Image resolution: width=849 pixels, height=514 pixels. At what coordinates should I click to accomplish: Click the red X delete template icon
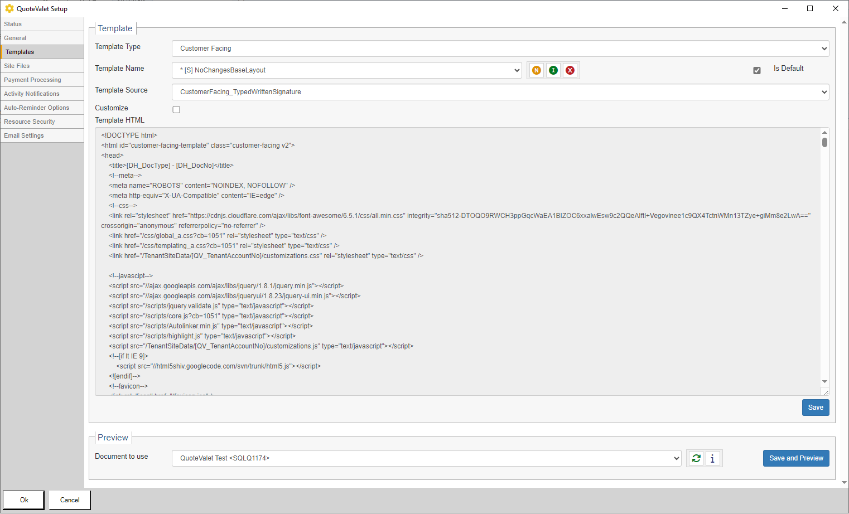570,70
